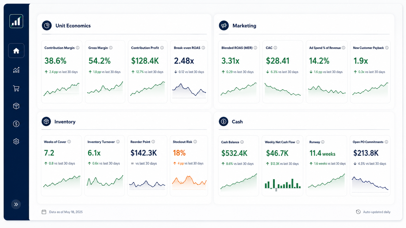Click the Marketing heading
406x228 pixels.
pyautogui.click(x=244, y=26)
